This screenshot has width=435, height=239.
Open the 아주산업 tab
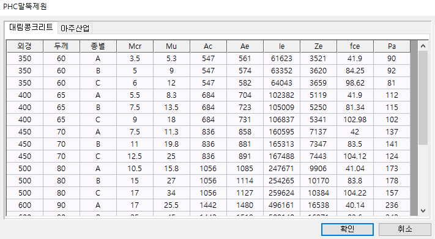pyautogui.click(x=75, y=28)
